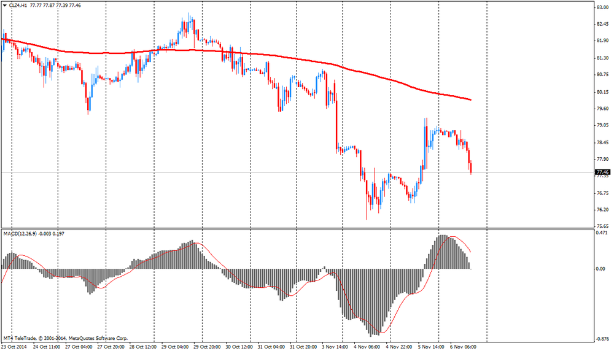Click the 76.75 price axis label
Screen dimensions: 614x351
point(602,193)
